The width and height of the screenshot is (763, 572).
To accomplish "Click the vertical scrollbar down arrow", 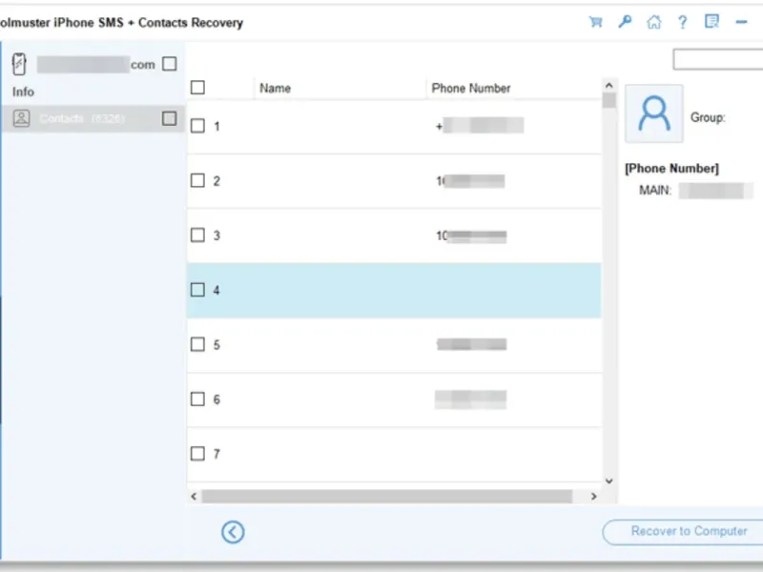I will click(608, 481).
